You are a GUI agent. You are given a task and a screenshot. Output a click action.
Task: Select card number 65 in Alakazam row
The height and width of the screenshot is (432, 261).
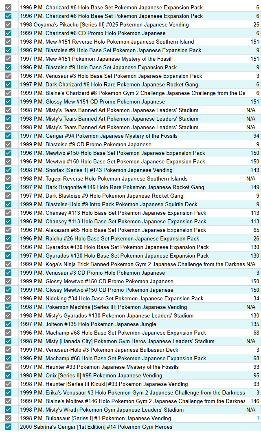coord(256,230)
